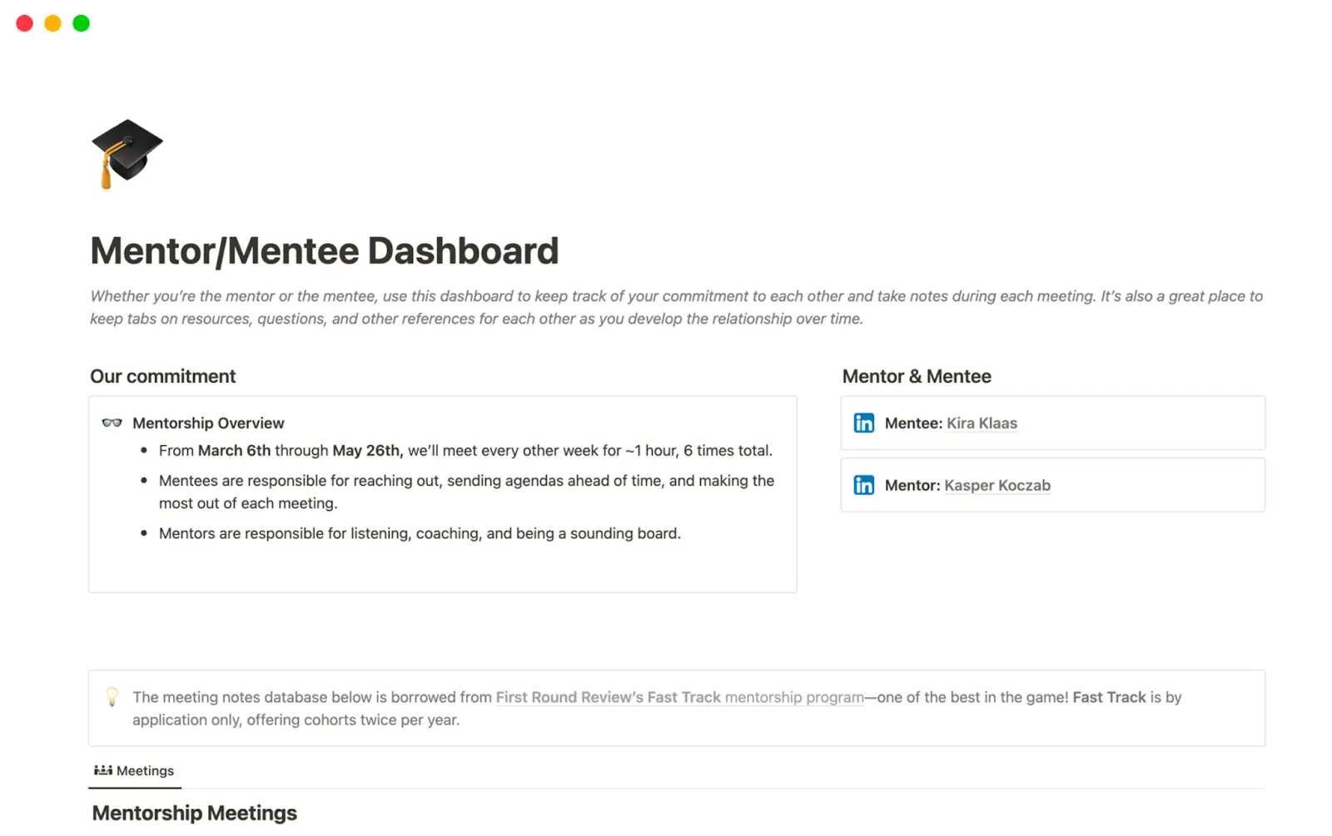Select the Mentorship Overview toggle text

[208, 423]
